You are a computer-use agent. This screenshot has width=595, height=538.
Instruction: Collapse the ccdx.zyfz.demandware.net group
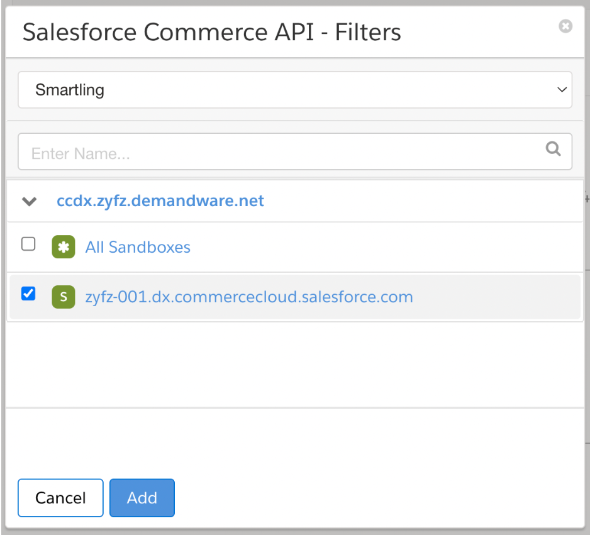pyautogui.click(x=29, y=201)
